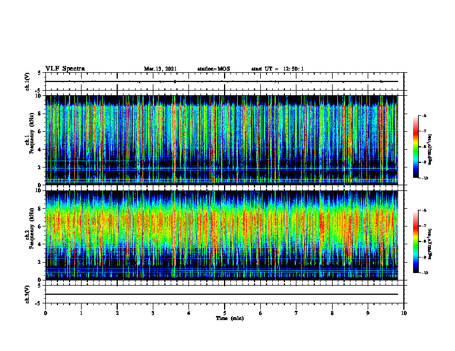Click inside the ch.1 spectrogram panel
The image size is (455, 351).
tap(222, 140)
